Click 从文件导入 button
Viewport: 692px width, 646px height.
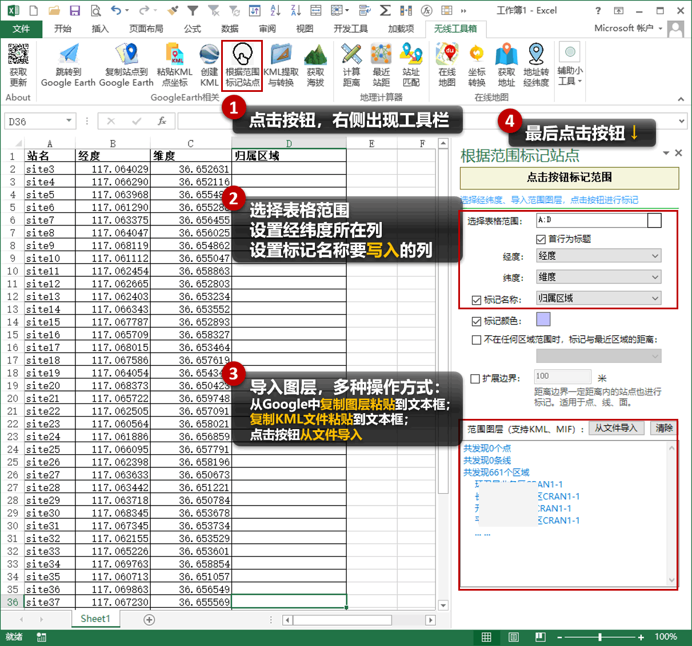pyautogui.click(x=616, y=428)
